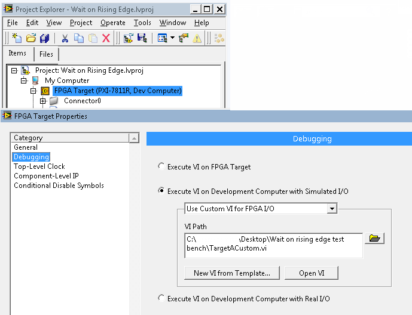Screen dimensions: 412x315
Task: Click the project file icon in tree
Action: coord(25,70)
